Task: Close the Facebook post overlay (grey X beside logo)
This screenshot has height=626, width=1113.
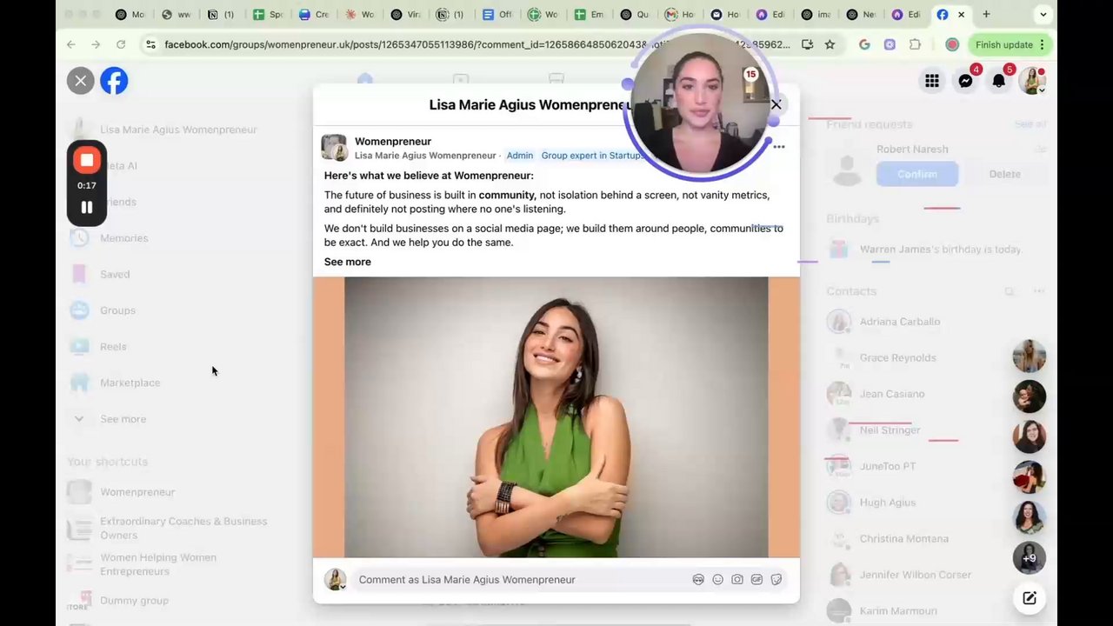Action: pyautogui.click(x=81, y=81)
